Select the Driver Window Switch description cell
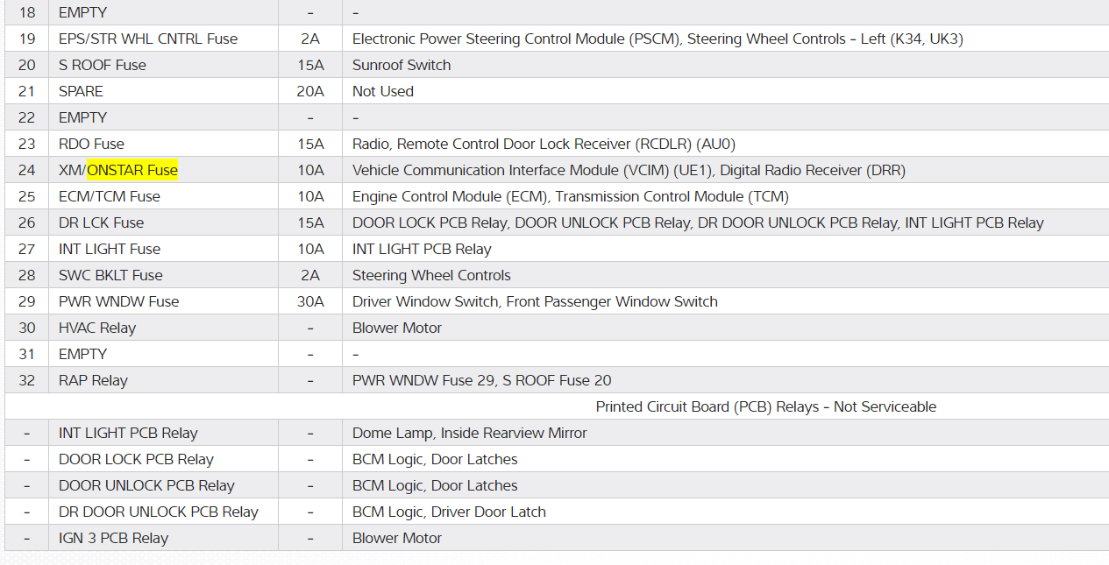 coord(535,301)
